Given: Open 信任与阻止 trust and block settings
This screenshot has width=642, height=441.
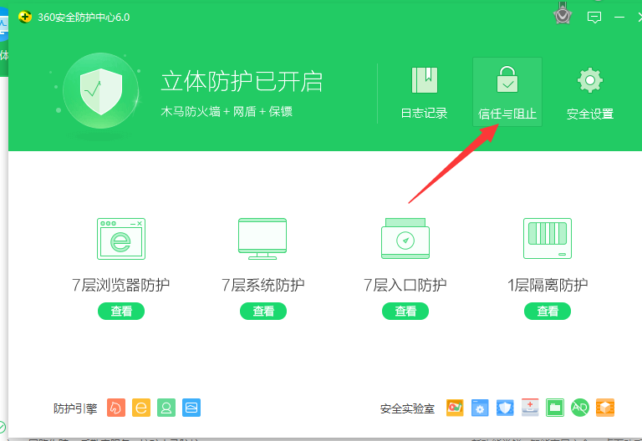Looking at the screenshot, I should (x=507, y=82).
